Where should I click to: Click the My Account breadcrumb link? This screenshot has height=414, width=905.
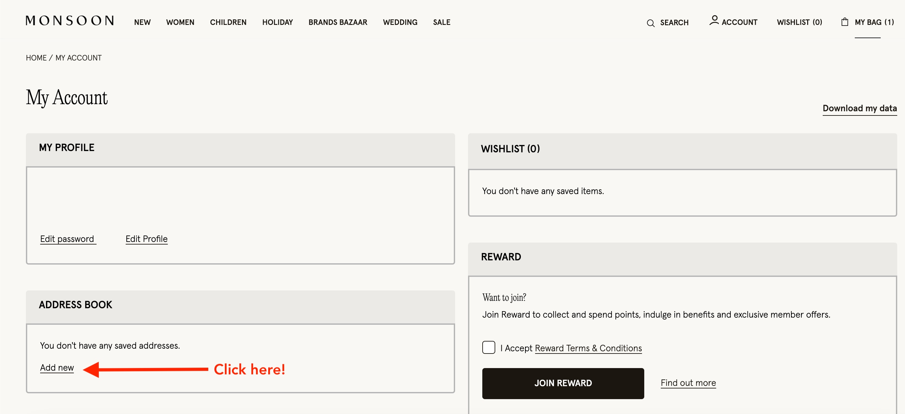pyautogui.click(x=78, y=58)
